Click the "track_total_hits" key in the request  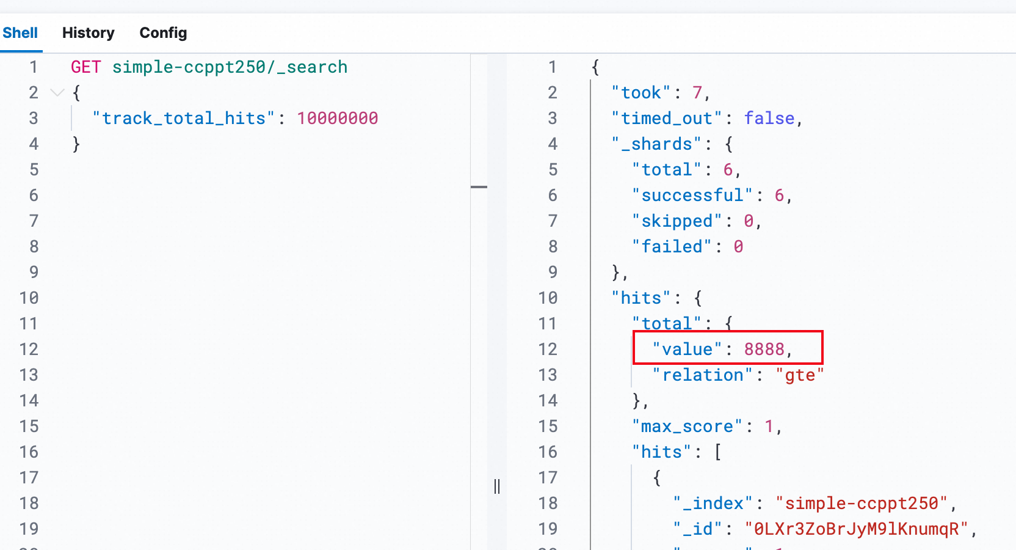[x=184, y=119]
